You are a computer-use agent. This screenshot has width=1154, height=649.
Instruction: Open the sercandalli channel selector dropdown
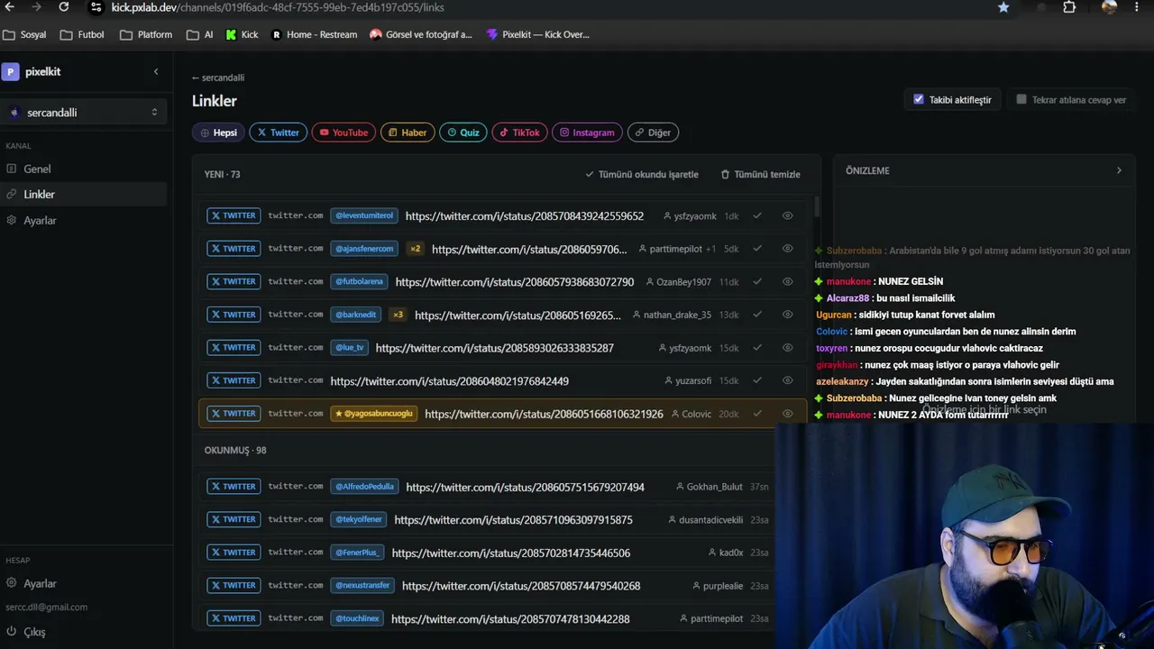[84, 113]
